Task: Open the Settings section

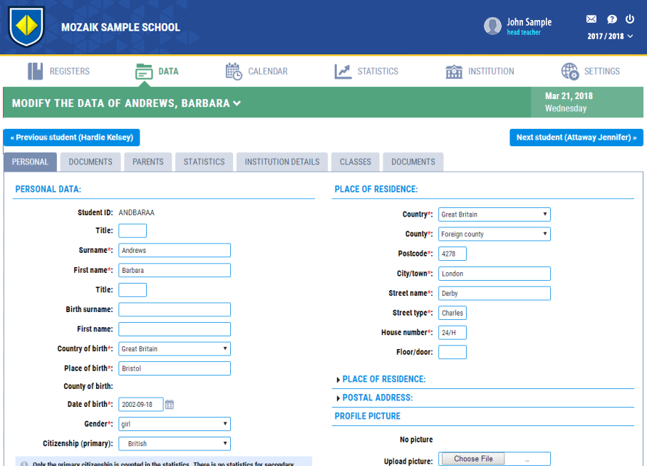Action: point(590,71)
